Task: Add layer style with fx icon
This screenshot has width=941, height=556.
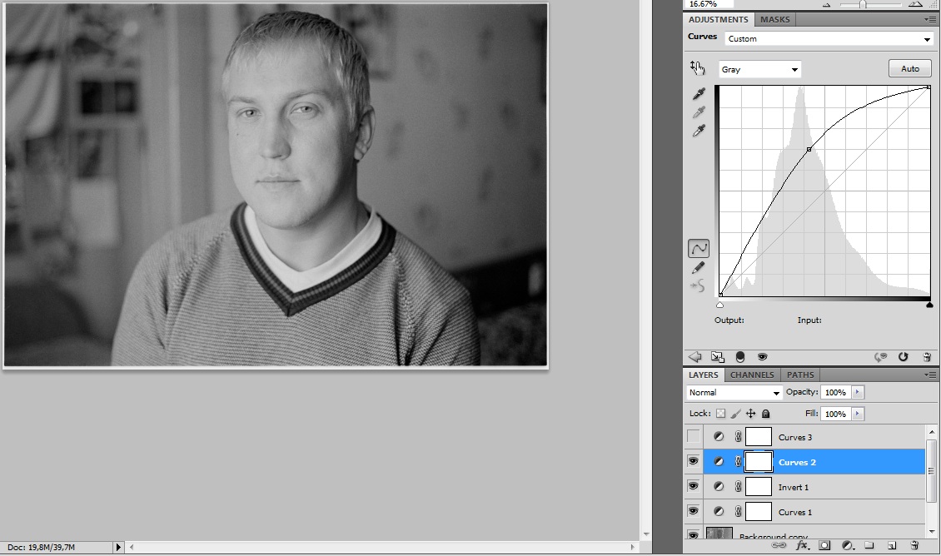Action: click(x=803, y=546)
